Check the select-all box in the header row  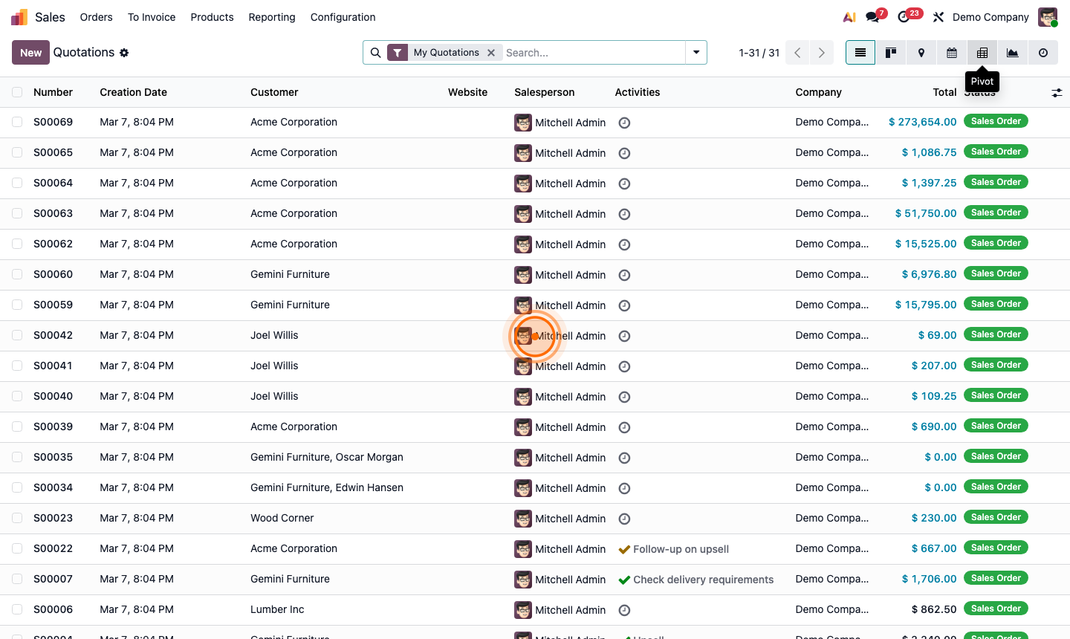(x=17, y=92)
